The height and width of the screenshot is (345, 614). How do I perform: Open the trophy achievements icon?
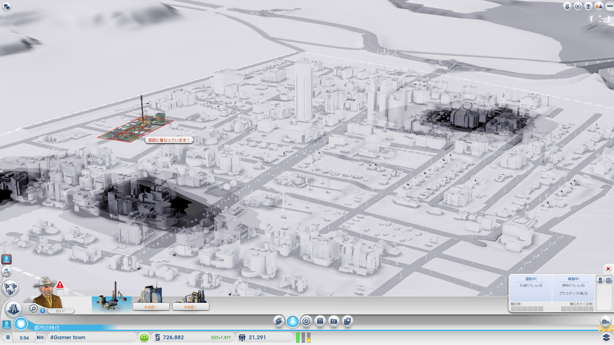coord(588,6)
